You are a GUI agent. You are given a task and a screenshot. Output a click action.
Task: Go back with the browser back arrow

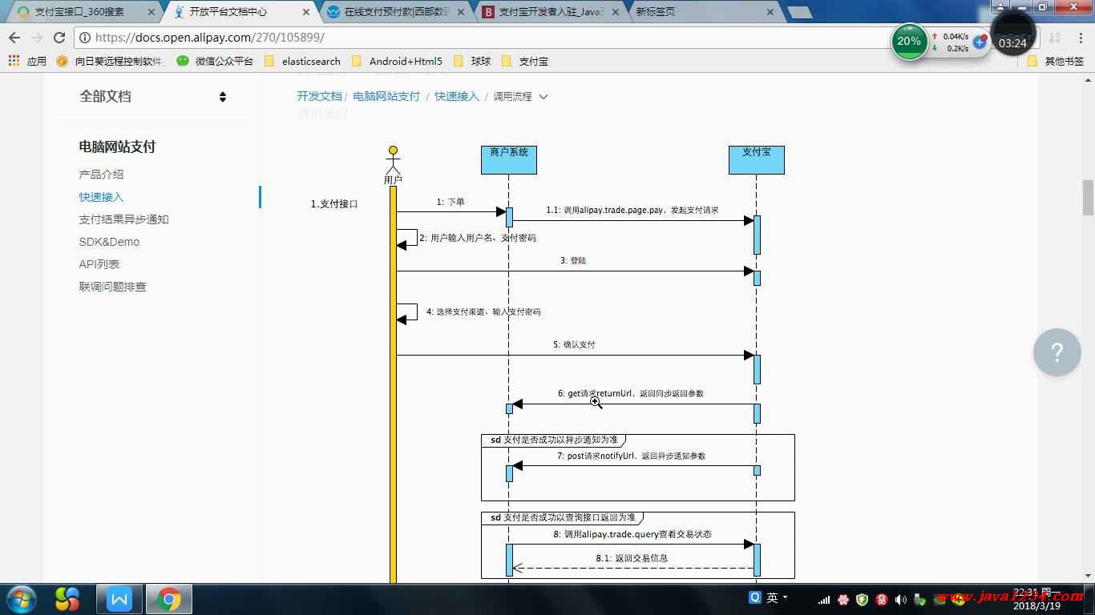[x=14, y=38]
